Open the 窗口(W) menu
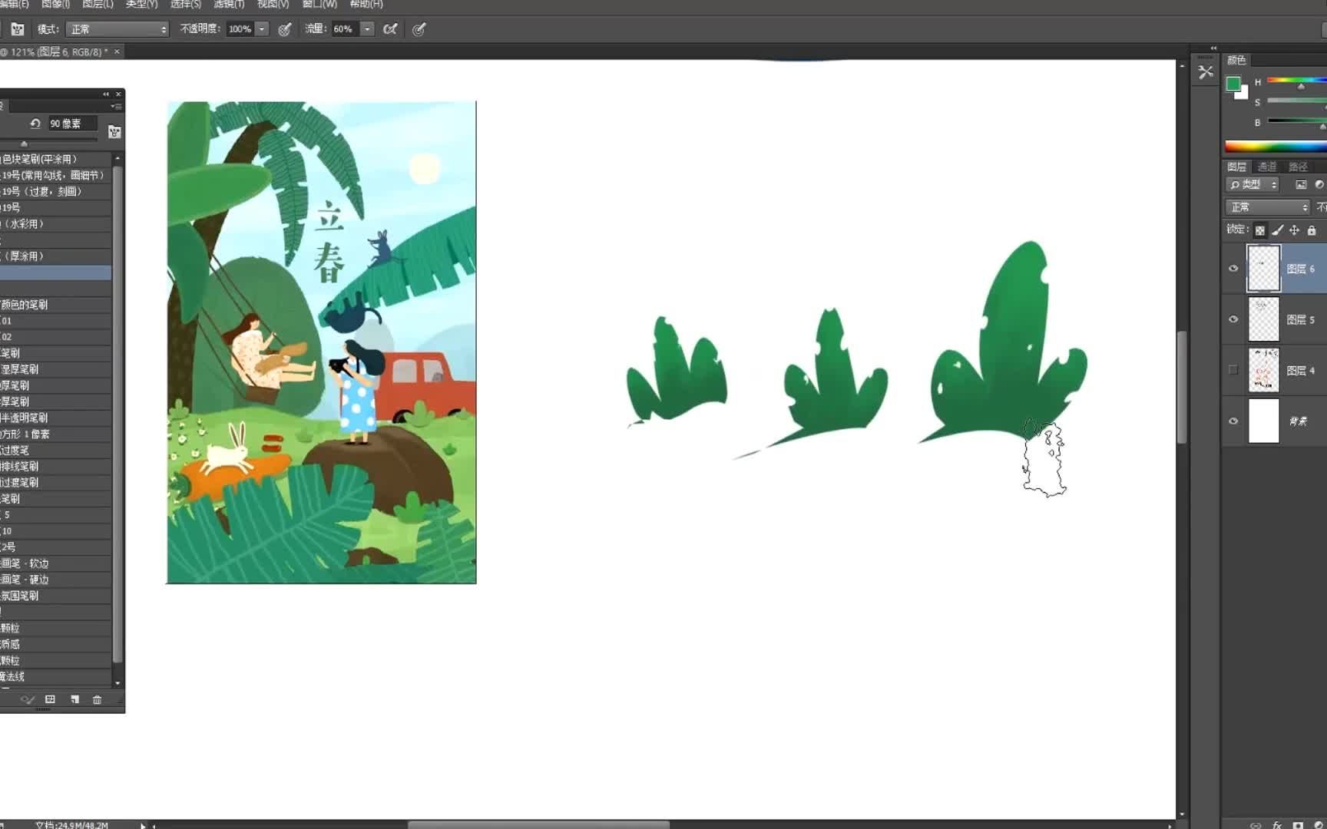Viewport: 1327px width, 829px height. [319, 4]
